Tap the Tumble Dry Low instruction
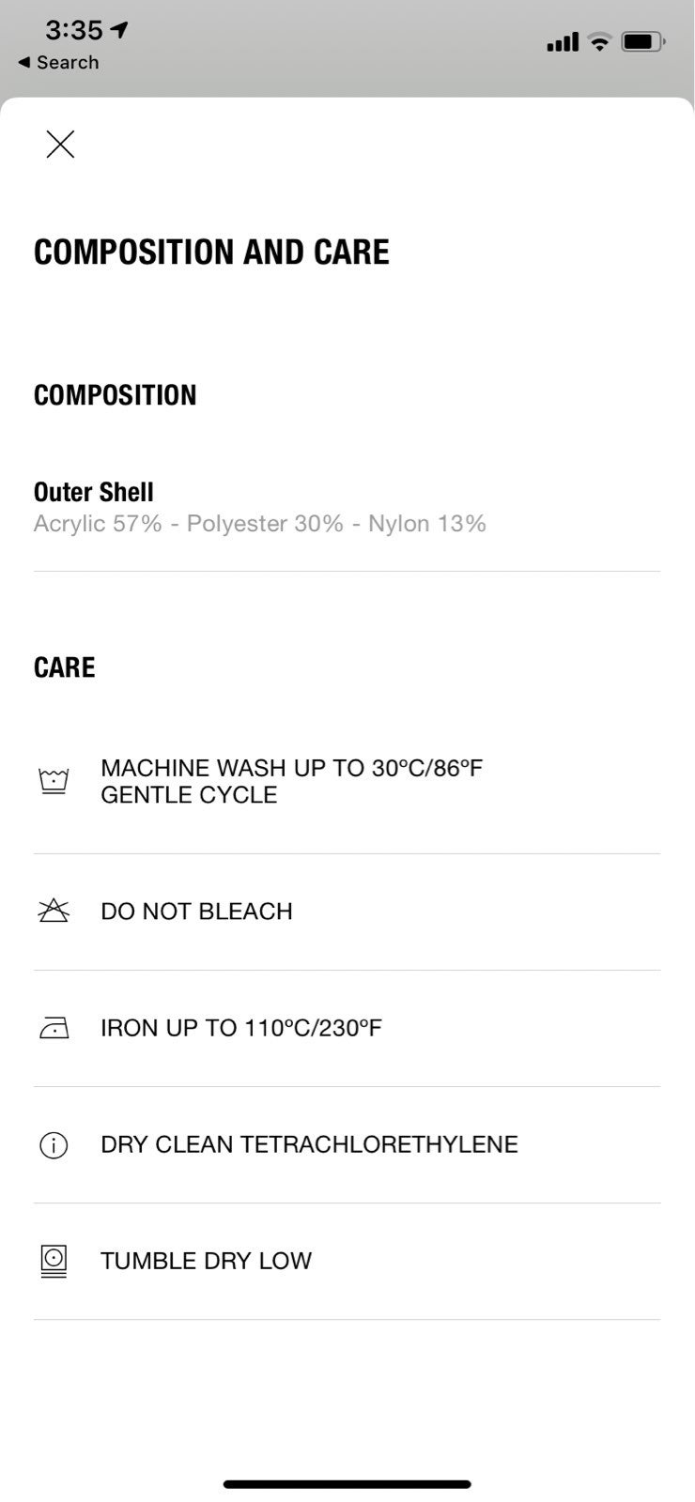This screenshot has width=695, height=1502. click(x=206, y=1261)
